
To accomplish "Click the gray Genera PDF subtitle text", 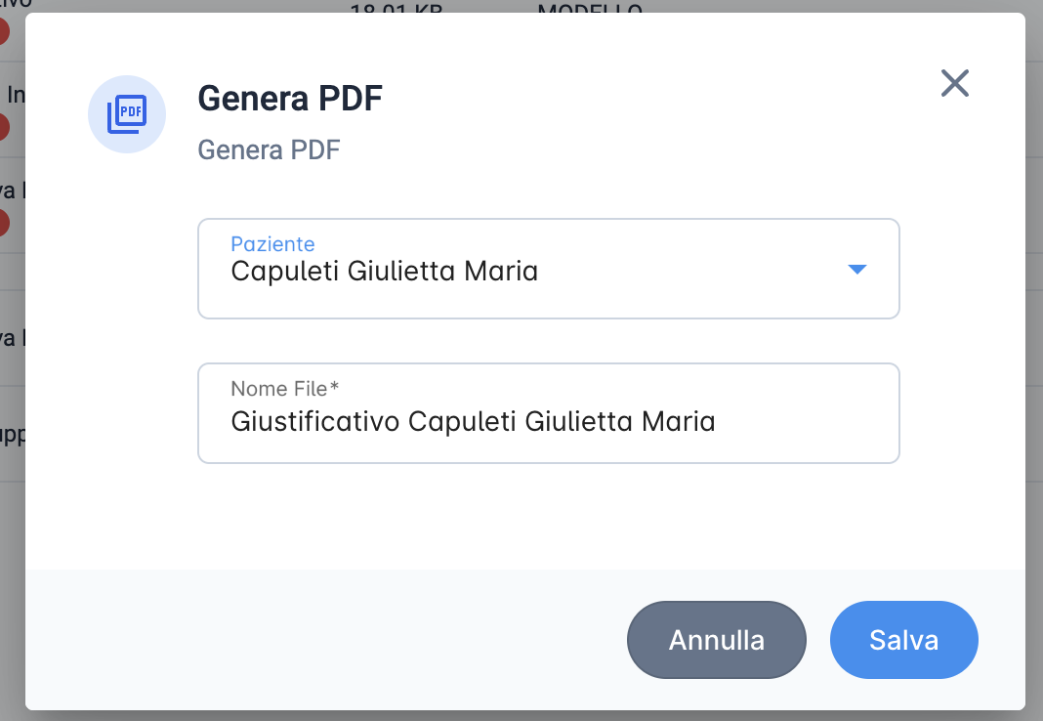I will coord(269,149).
